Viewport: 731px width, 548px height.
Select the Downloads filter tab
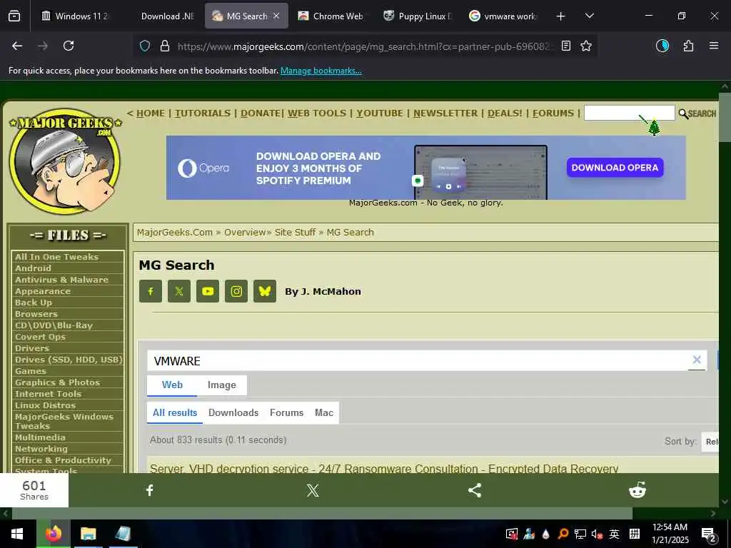(233, 413)
